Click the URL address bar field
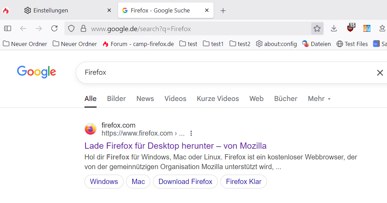Image resolution: width=387 pixels, height=203 pixels. point(194,29)
